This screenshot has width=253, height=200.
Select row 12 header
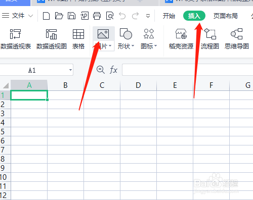tap(5, 195)
